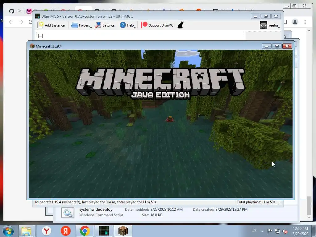The image size is (316, 237).
Task: Click the 'systemwidedeploy' file name text
Action: (96, 210)
